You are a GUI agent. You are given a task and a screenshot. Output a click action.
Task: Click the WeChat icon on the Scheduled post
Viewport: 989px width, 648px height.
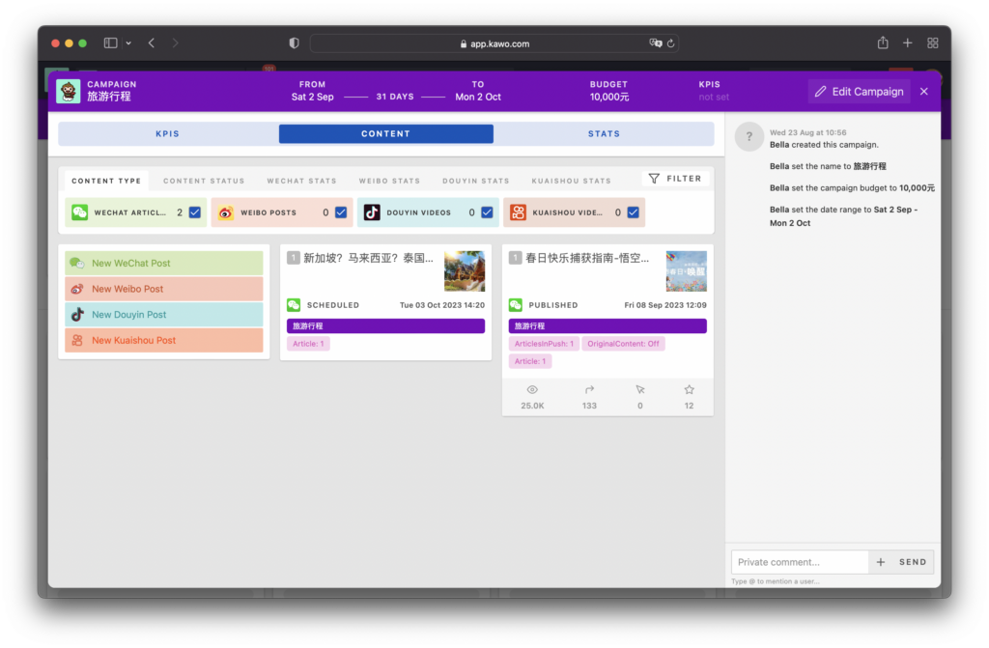pyautogui.click(x=294, y=305)
